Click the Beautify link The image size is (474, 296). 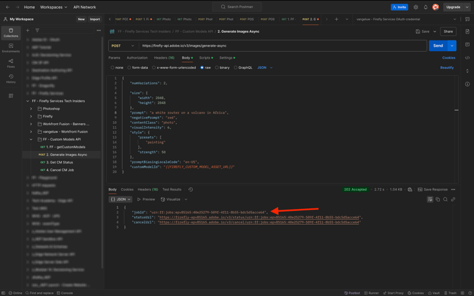pyautogui.click(x=447, y=68)
